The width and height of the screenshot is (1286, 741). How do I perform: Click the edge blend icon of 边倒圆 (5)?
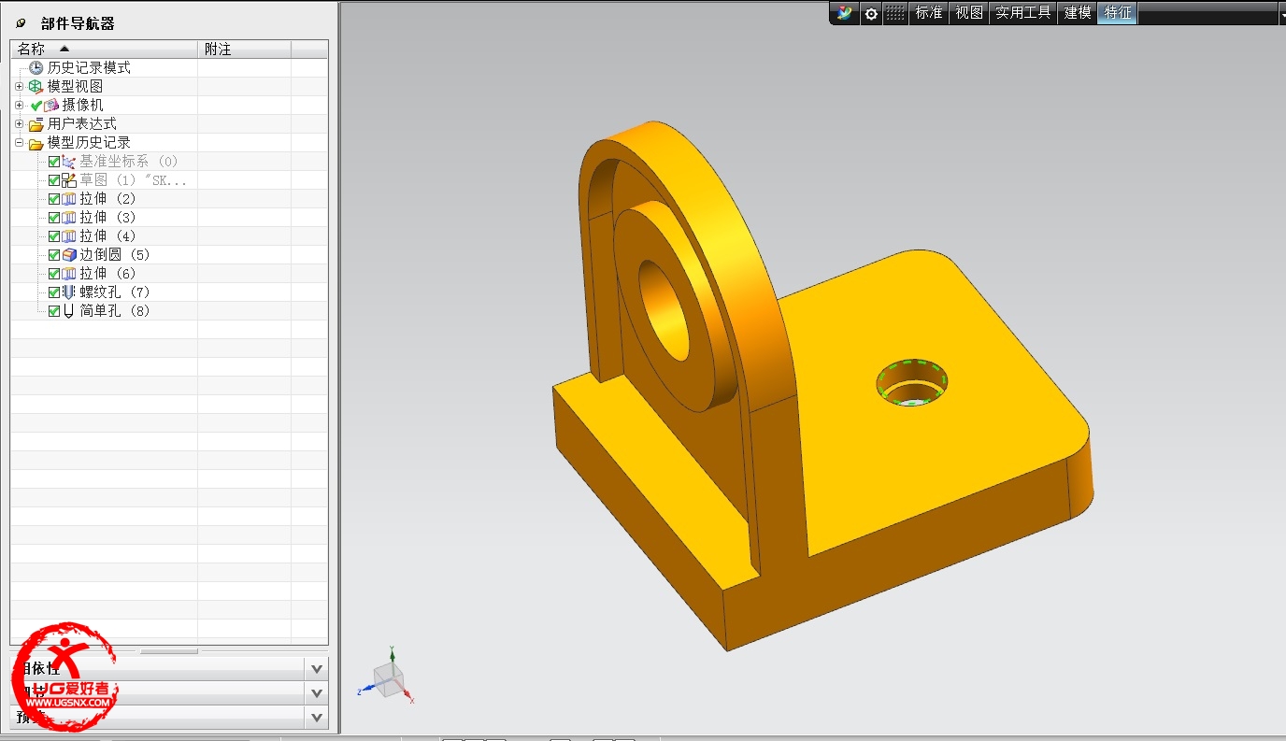coord(69,255)
